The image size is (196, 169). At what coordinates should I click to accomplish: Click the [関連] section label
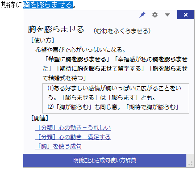coord(40,118)
